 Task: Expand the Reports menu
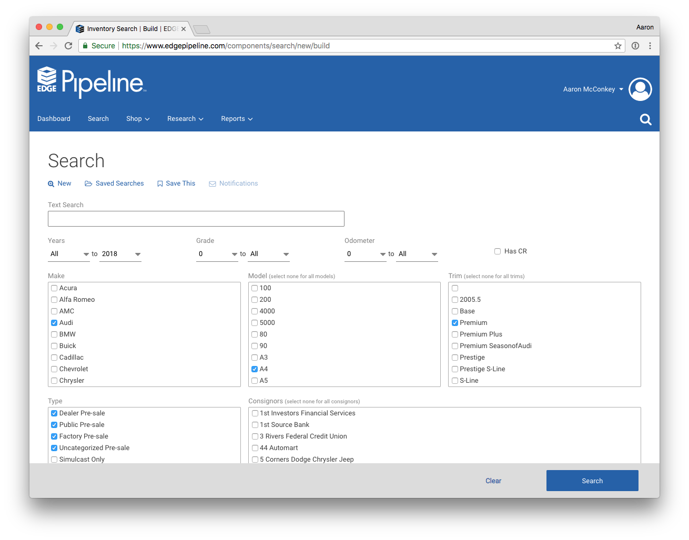coord(237,119)
